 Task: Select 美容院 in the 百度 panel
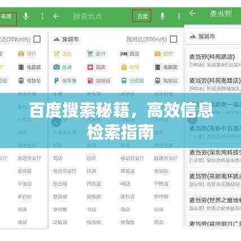pos(161,171)
